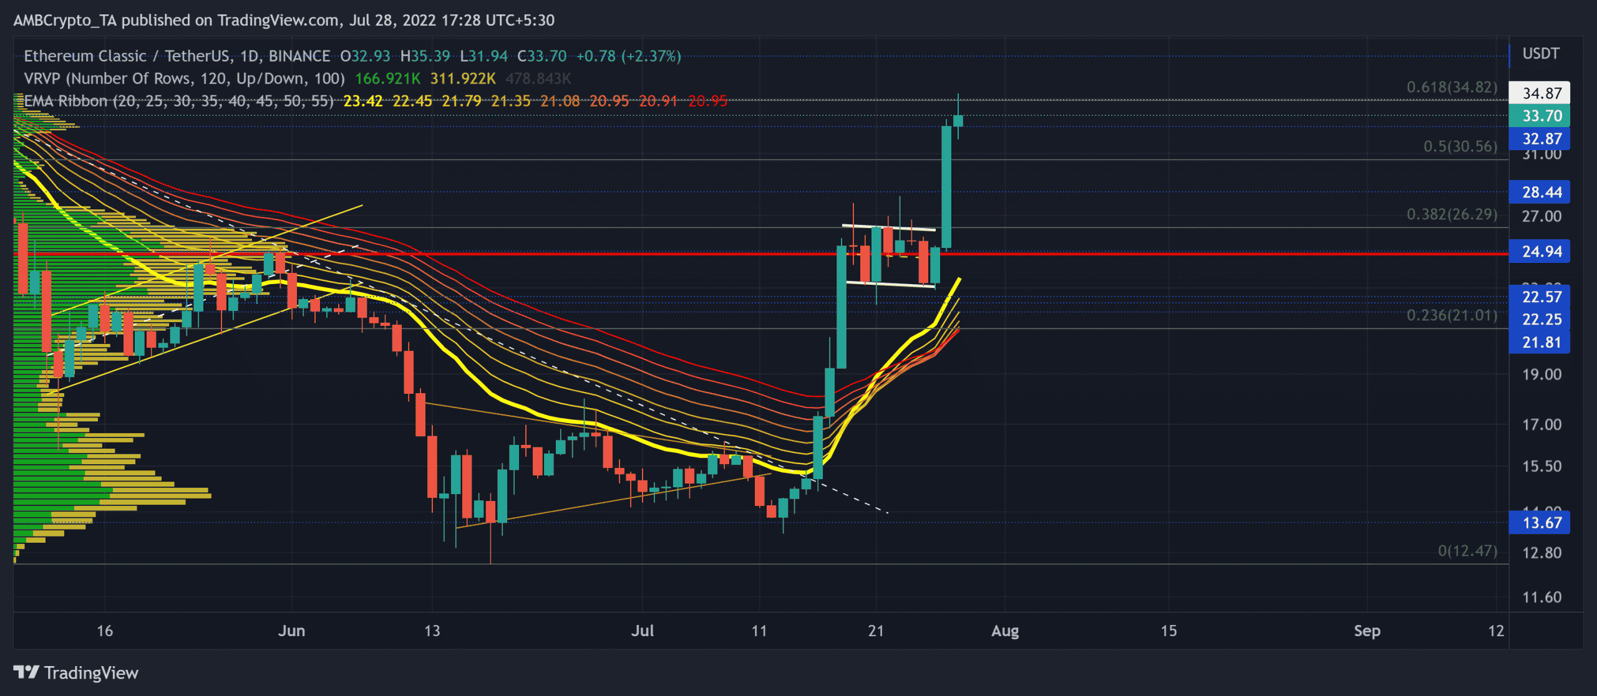Viewport: 1597px width, 696px height.
Task: Click the 23.42 EMA 20 value
Action: pos(363,101)
